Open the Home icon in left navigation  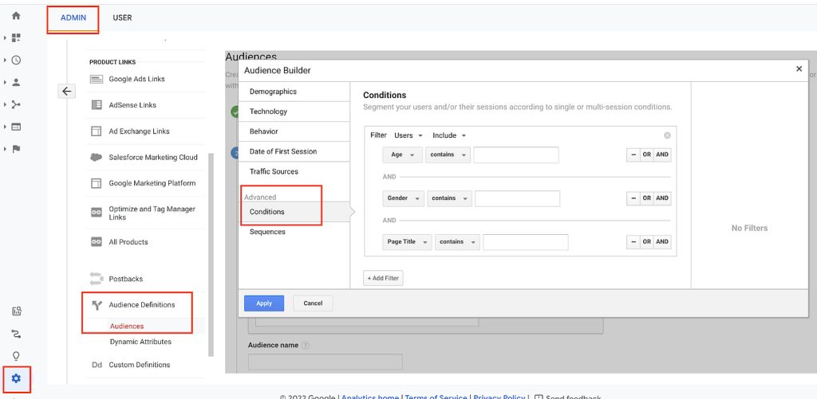point(16,15)
